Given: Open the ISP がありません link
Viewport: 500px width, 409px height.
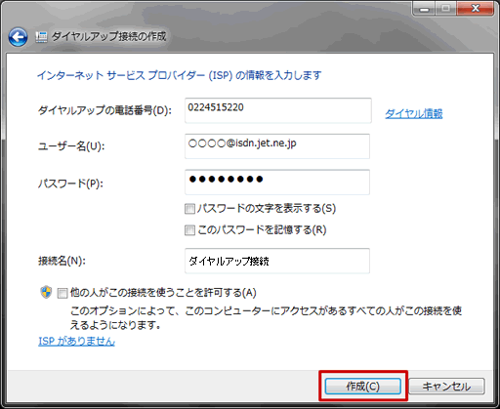Looking at the screenshot, I should [76, 341].
